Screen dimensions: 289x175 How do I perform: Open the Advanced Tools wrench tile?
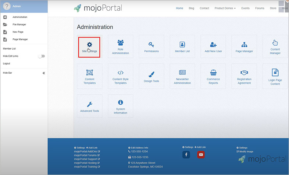(x=90, y=106)
